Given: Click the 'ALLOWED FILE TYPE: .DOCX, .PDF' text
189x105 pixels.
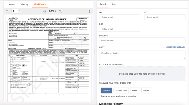Looking at the screenshot, I should click(115, 83).
